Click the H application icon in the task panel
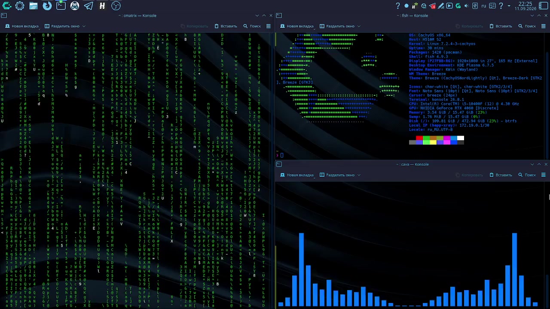Viewport: 550px width, 309px height. [102, 6]
